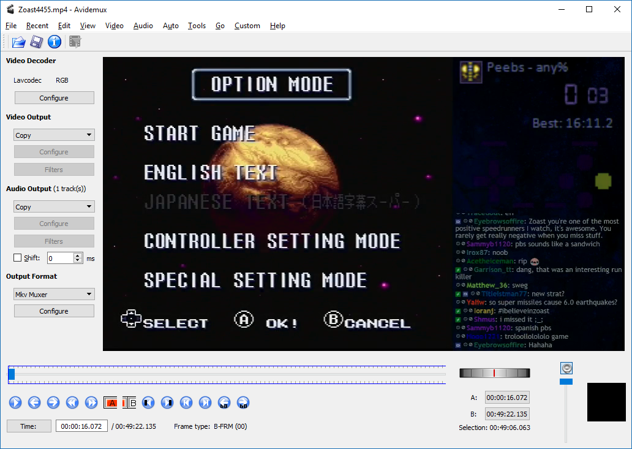Click Configure under Audio Output
This screenshot has height=449, width=632.
point(54,224)
